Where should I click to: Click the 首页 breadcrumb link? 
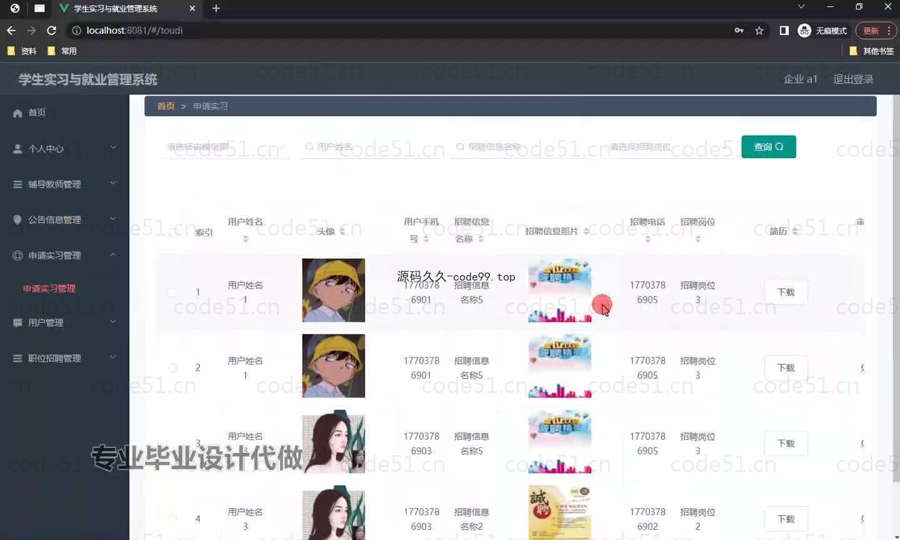tap(166, 106)
